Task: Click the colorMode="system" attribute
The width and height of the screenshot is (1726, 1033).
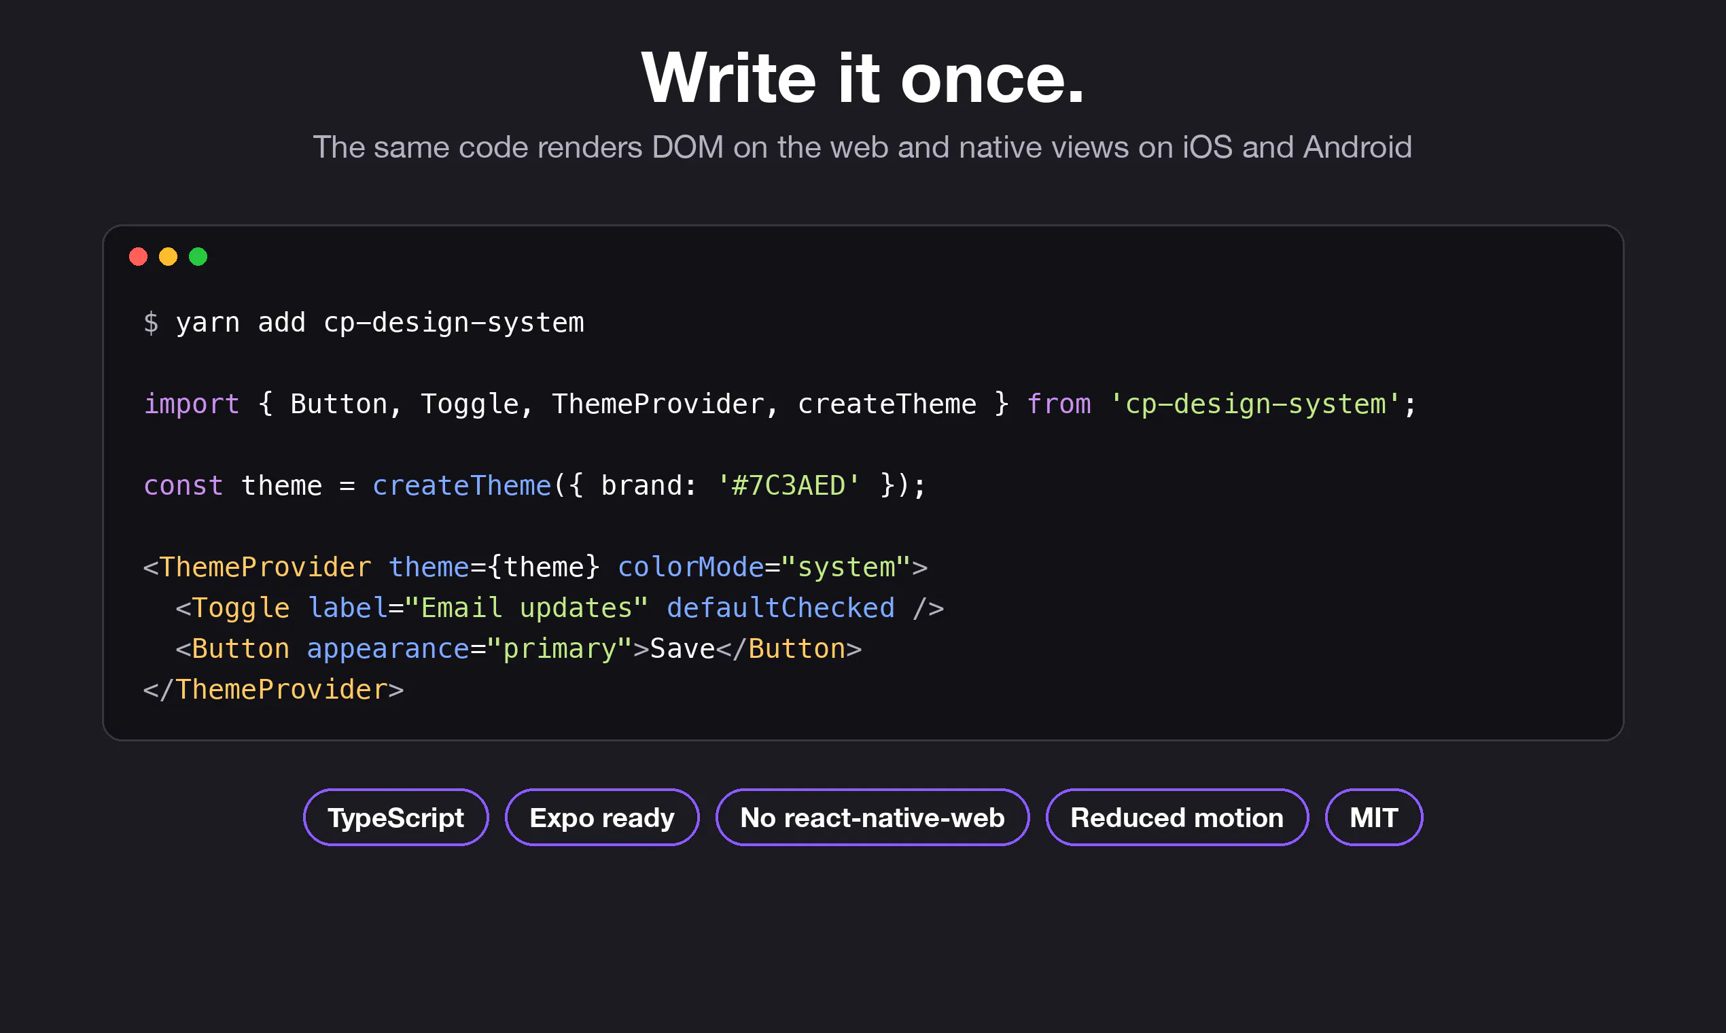Action: click(x=764, y=567)
